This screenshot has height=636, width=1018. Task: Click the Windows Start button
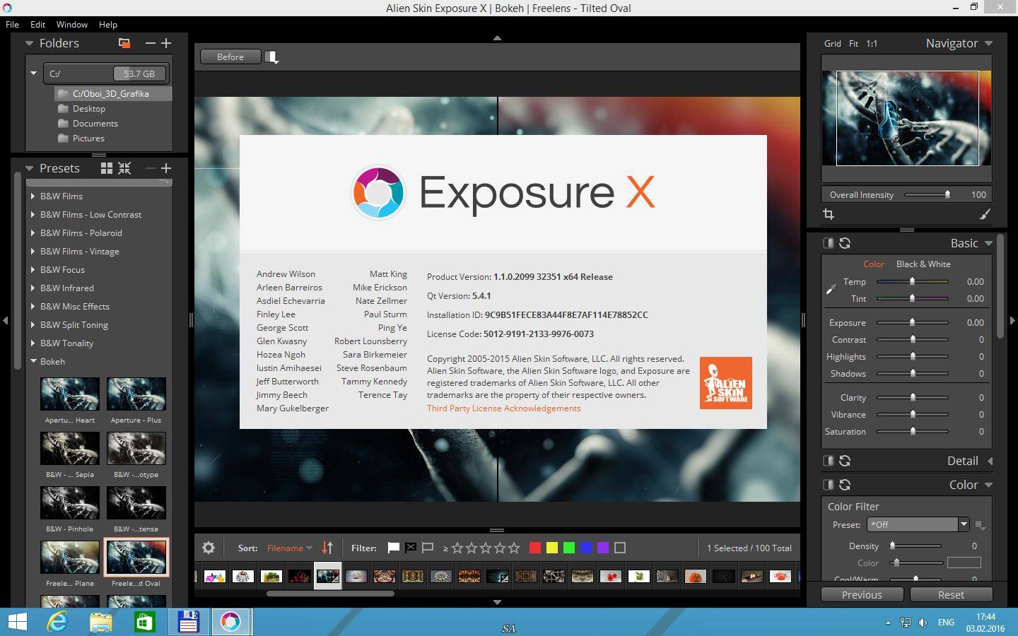click(17, 622)
